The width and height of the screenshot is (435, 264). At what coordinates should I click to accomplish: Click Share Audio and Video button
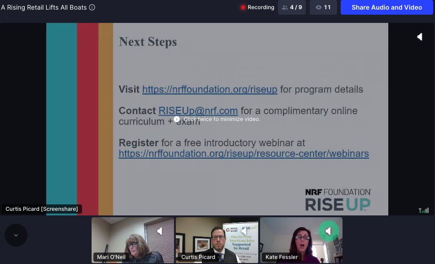click(387, 7)
